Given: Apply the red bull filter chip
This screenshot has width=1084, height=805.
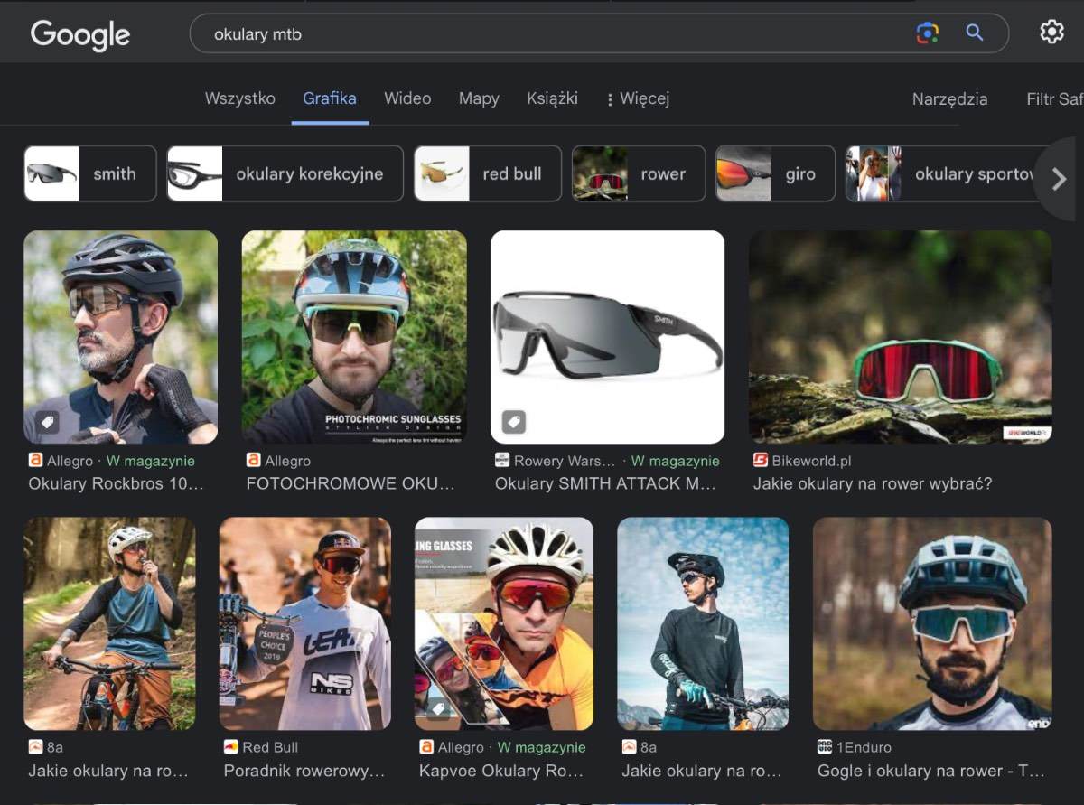Looking at the screenshot, I should (488, 173).
